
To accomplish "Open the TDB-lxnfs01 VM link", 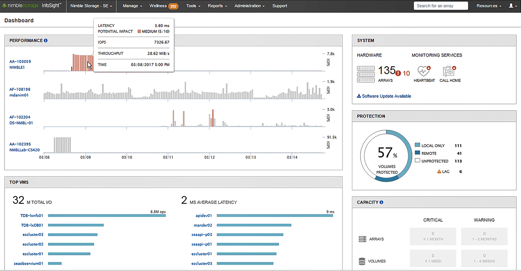I will 32,216.
